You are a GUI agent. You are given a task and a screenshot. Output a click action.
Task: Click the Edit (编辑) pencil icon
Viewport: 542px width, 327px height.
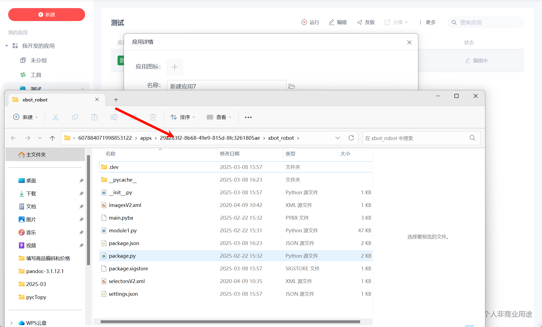click(332, 22)
